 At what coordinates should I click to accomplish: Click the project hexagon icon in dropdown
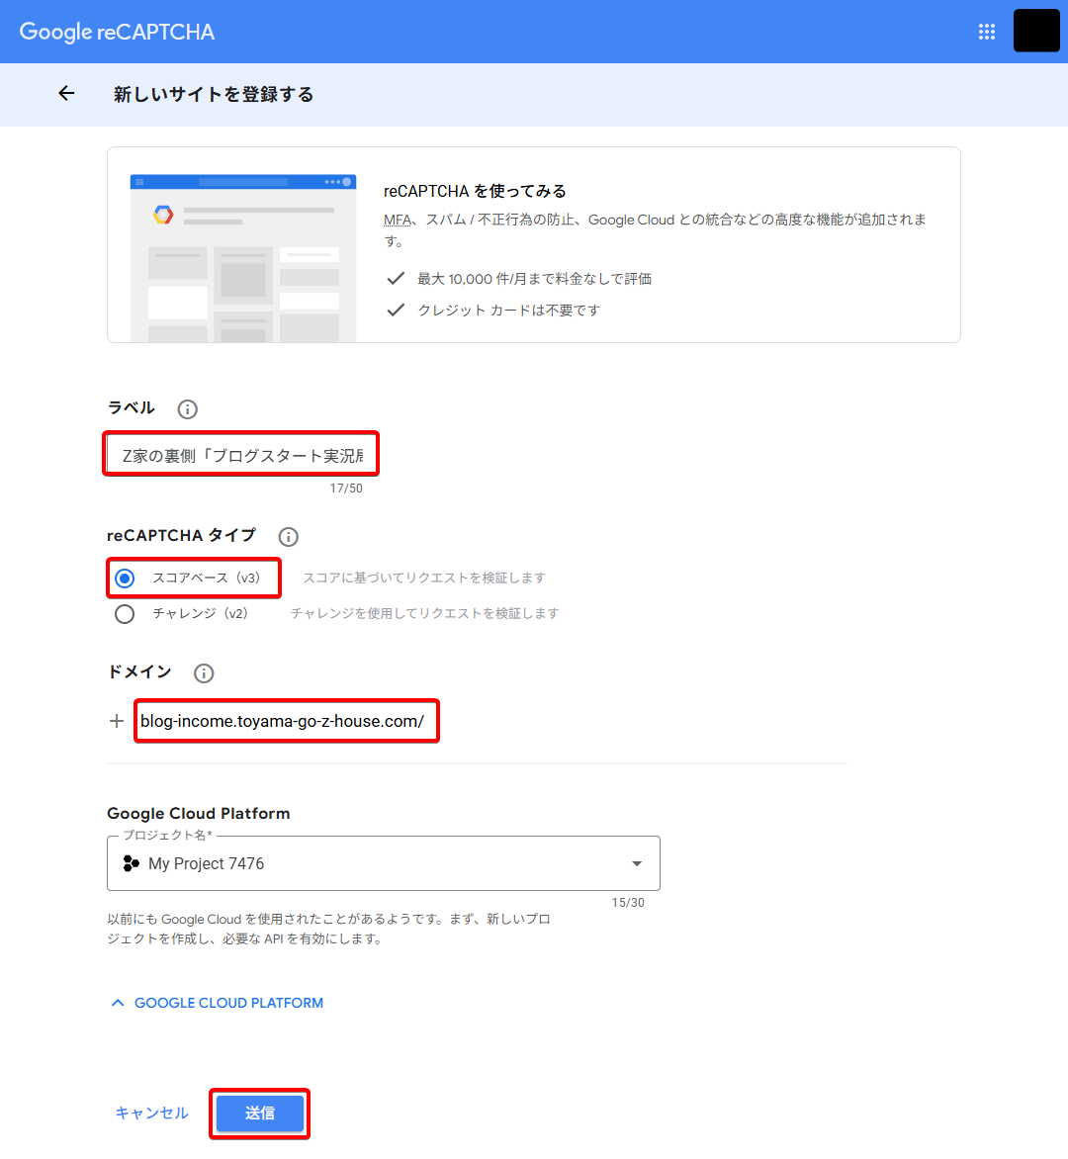pos(131,863)
